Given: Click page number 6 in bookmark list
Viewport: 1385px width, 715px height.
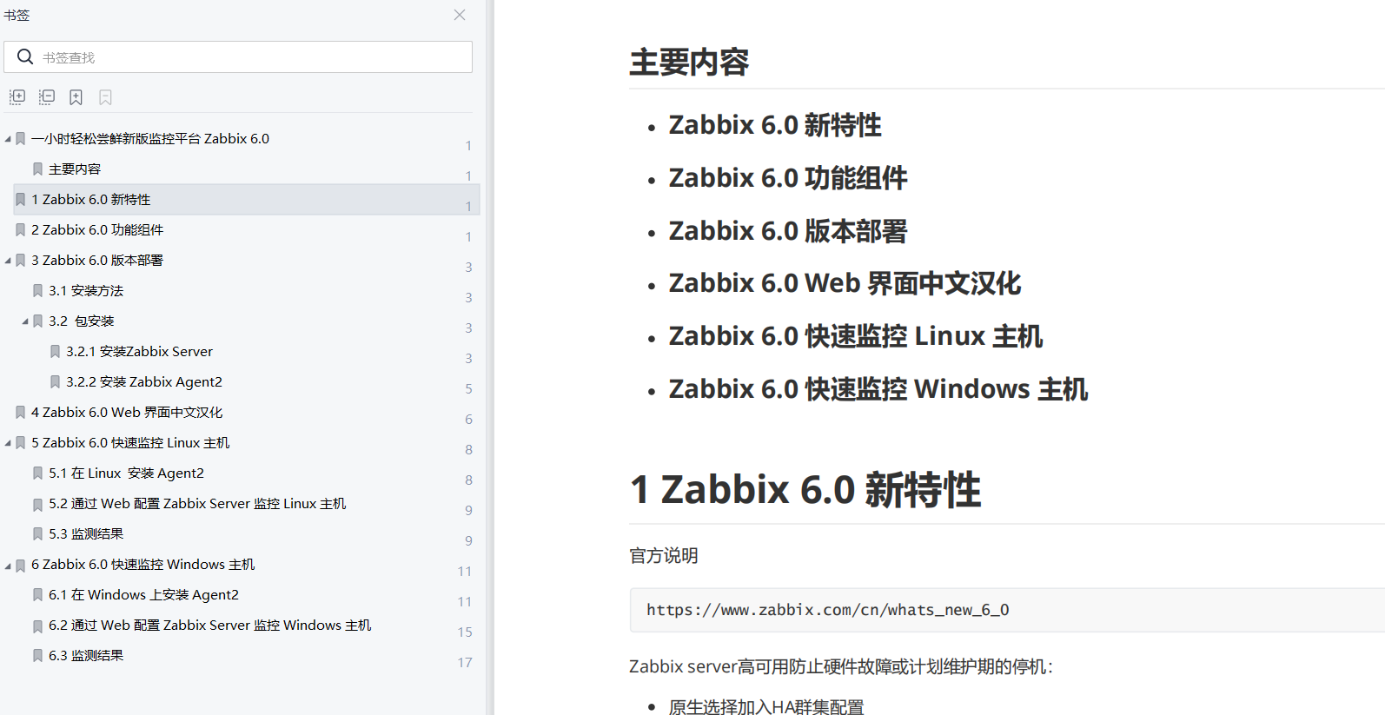Looking at the screenshot, I should 468,419.
